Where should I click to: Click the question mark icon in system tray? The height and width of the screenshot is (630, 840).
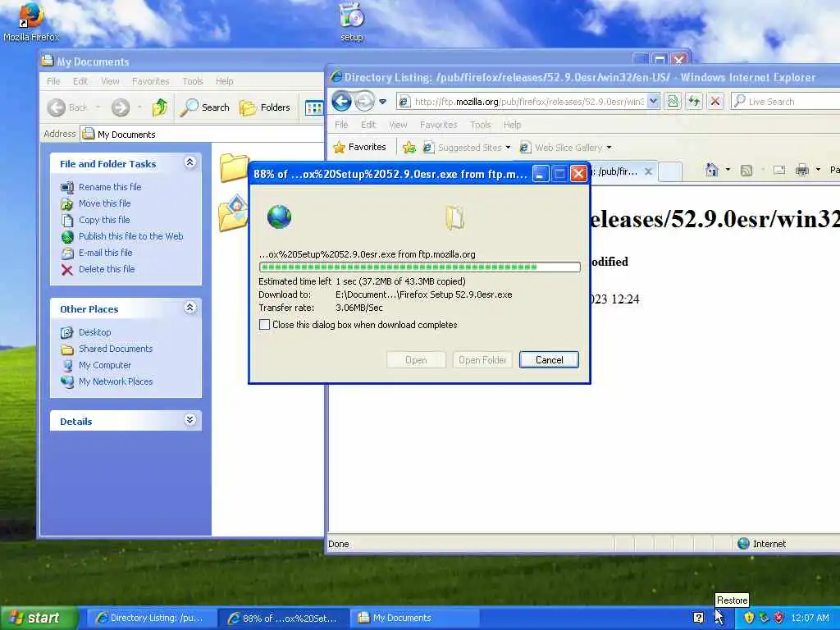698,618
